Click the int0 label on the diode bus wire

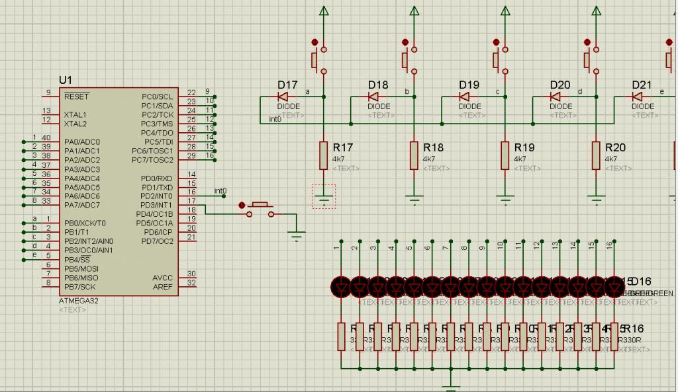click(275, 119)
